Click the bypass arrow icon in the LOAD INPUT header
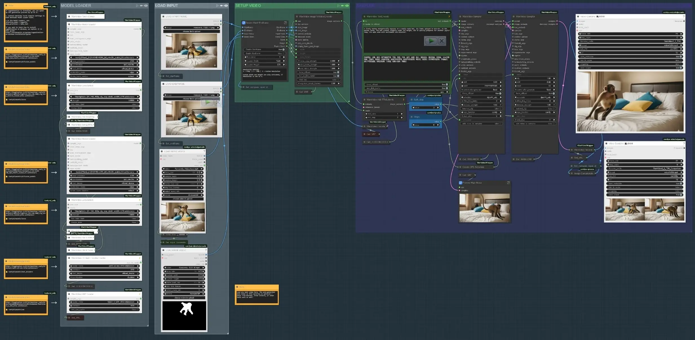The width and height of the screenshot is (695, 340). pyautogui.click(x=222, y=6)
